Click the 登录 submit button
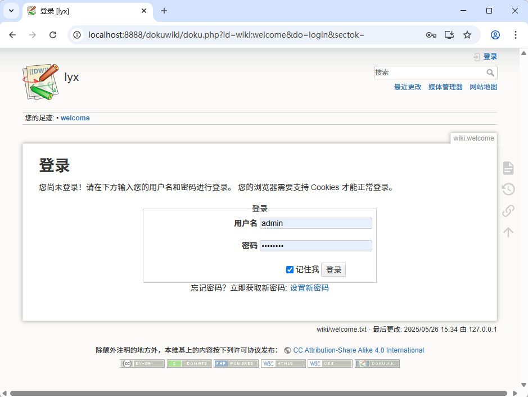The width and height of the screenshot is (528, 397). click(x=333, y=270)
